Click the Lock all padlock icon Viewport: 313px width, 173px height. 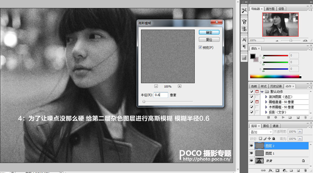pyautogui.click(x=274, y=139)
